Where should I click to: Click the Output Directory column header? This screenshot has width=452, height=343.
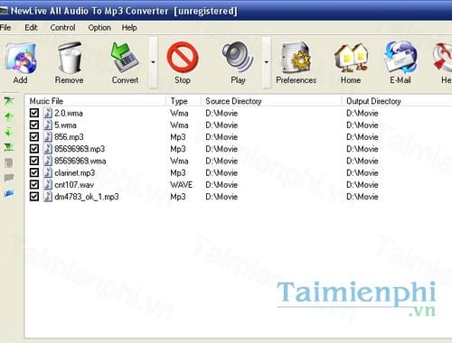coord(397,101)
